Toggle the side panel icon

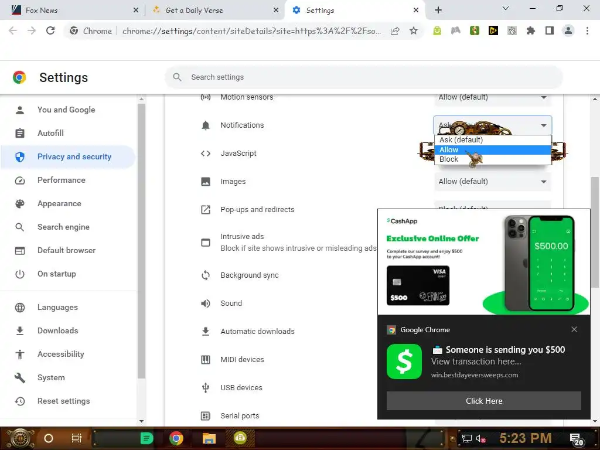pyautogui.click(x=550, y=30)
